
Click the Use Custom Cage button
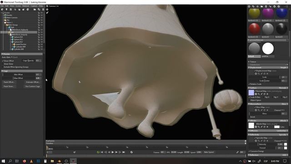[32, 86]
